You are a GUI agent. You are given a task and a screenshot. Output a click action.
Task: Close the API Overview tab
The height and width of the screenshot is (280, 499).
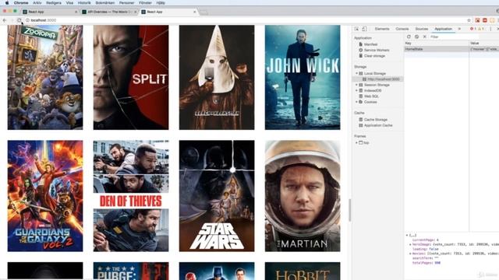pyautogui.click(x=135, y=12)
